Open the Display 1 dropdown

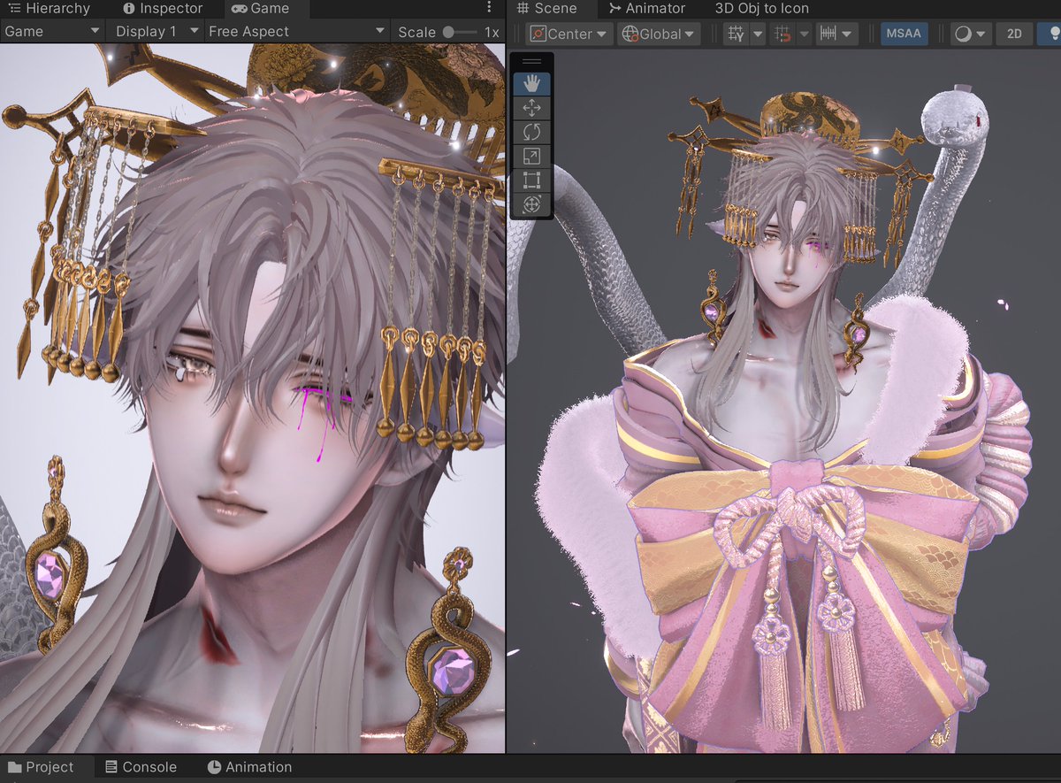[x=156, y=31]
